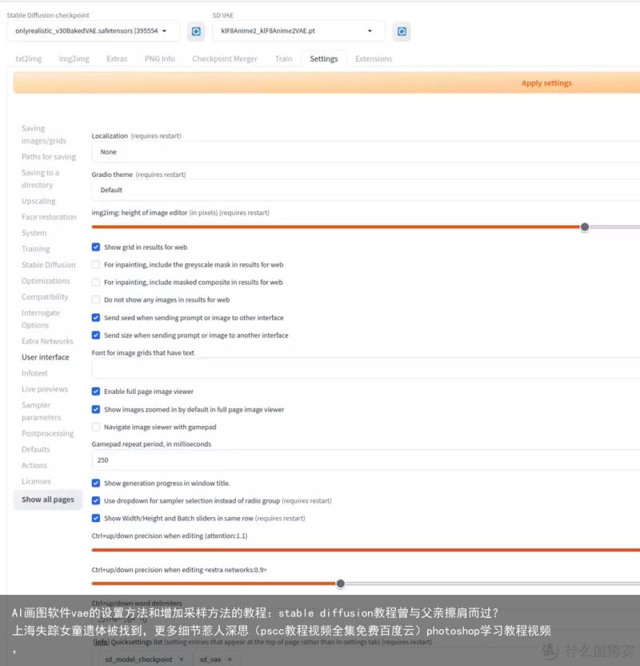Uncheck Show grid in results for web
This screenshot has height=666, width=640.
tap(96, 247)
